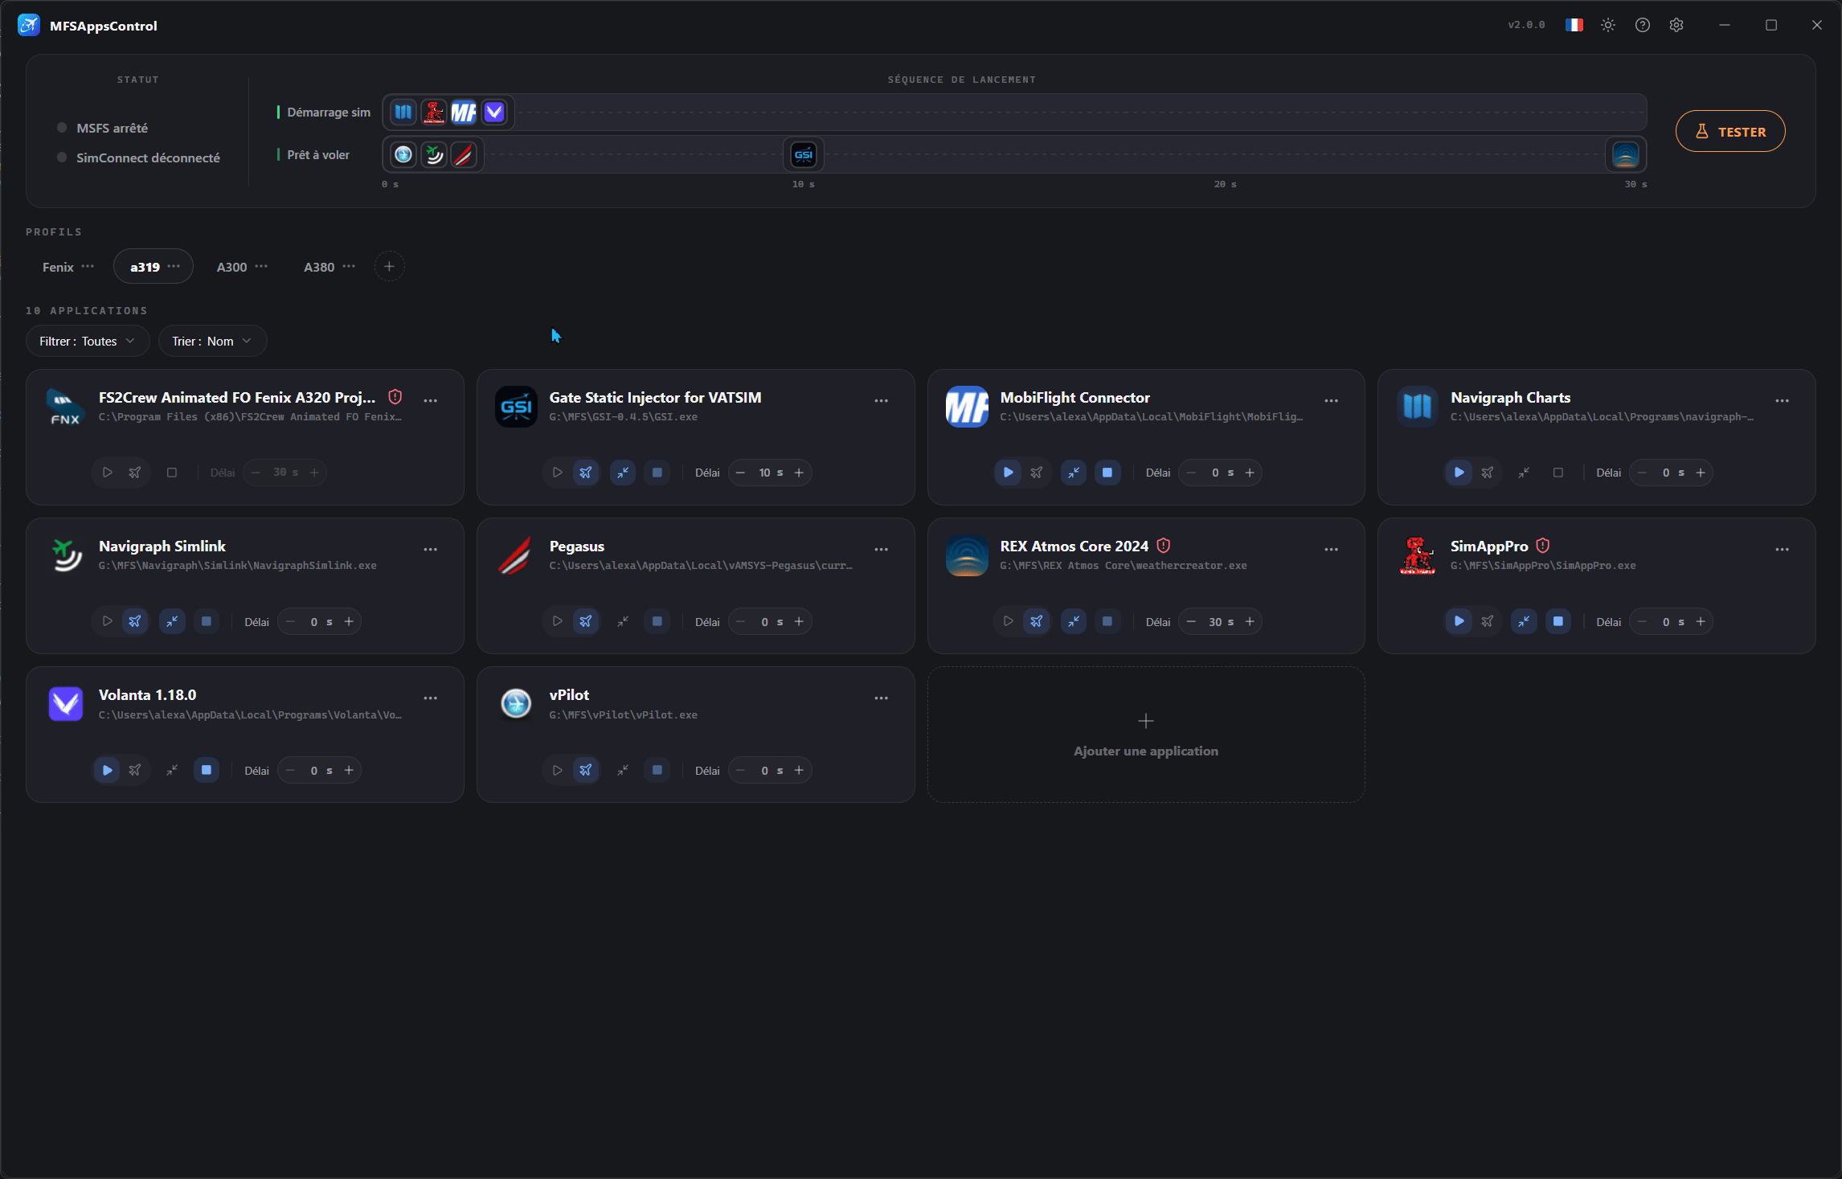The width and height of the screenshot is (1842, 1179).
Task: Select the GSI marker at 10 s
Action: point(804,154)
